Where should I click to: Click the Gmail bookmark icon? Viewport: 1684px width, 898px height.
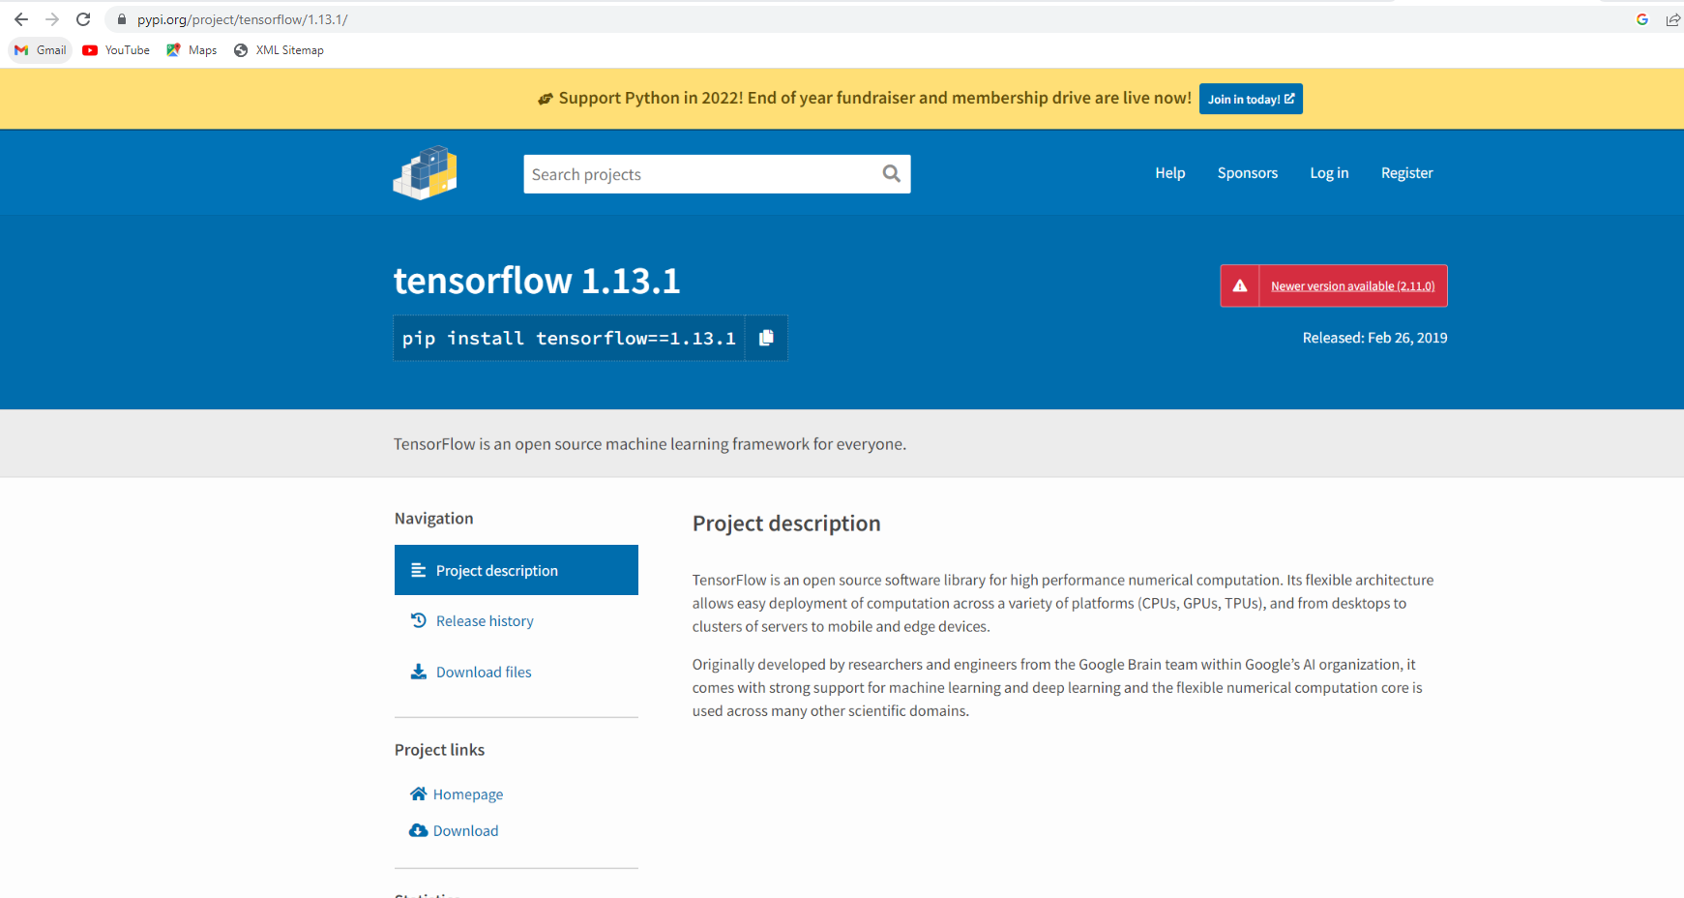pos(21,50)
